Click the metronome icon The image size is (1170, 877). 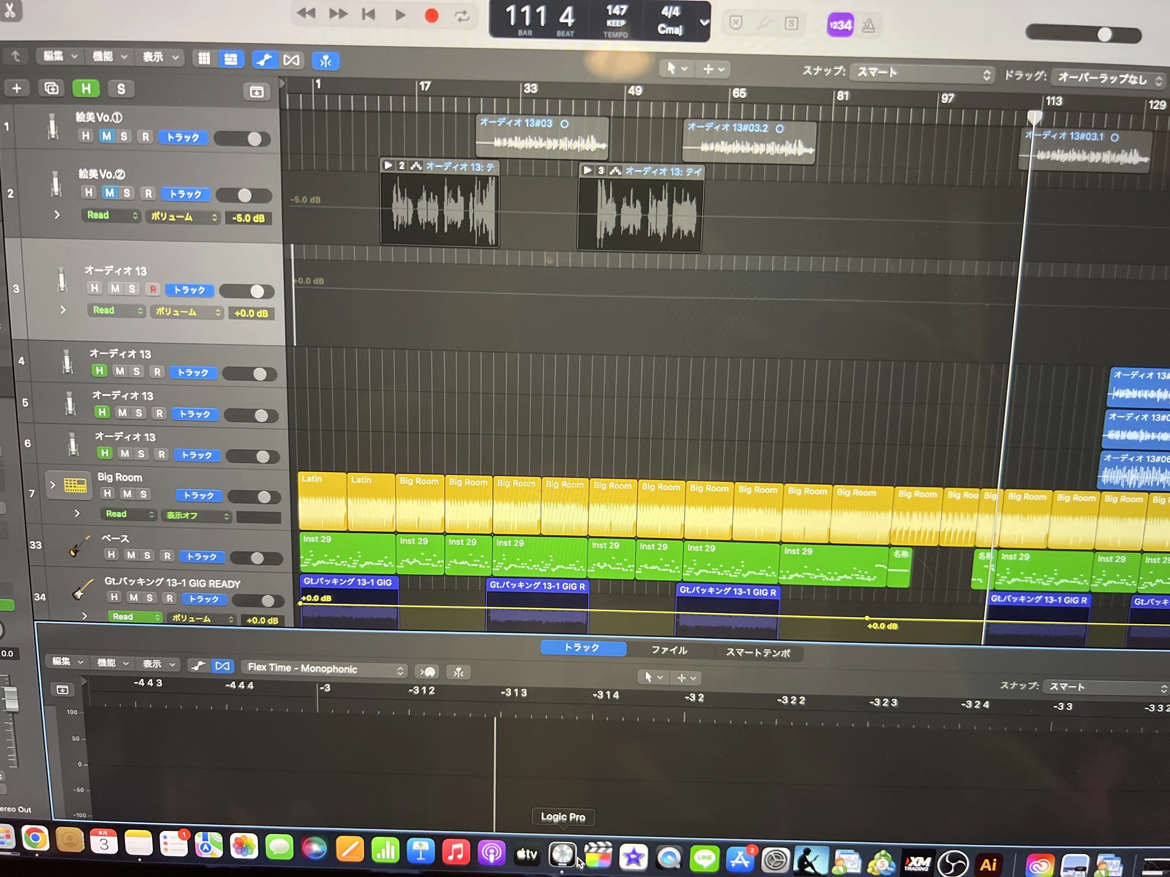868,25
